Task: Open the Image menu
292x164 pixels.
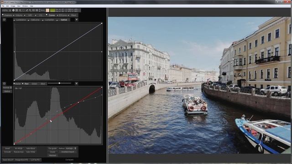Action: coord(13,6)
